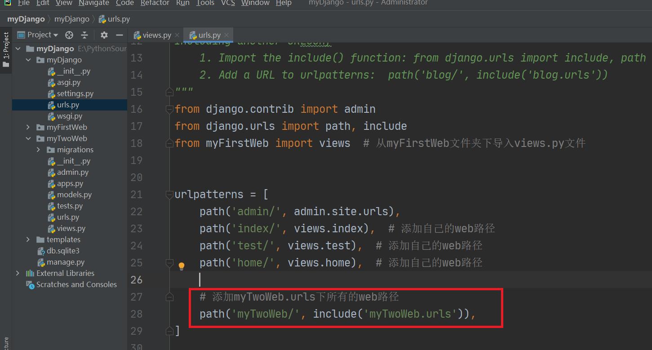
Task: Open the Navigate menu
Action: point(94,3)
